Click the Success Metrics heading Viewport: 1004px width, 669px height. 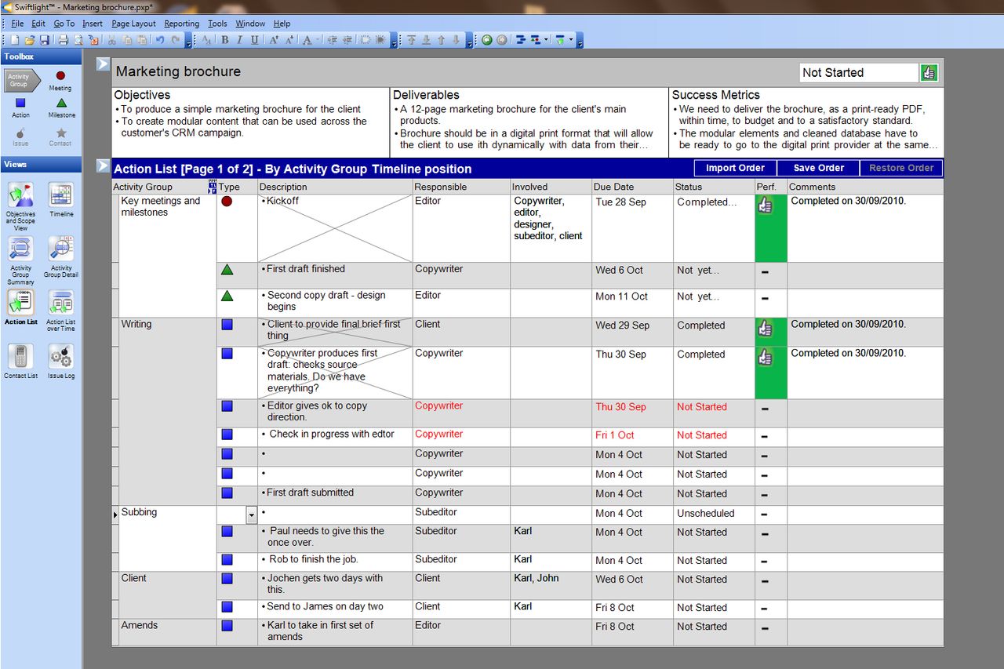point(715,95)
